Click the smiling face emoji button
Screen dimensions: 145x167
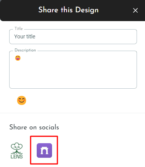[x=21, y=101]
